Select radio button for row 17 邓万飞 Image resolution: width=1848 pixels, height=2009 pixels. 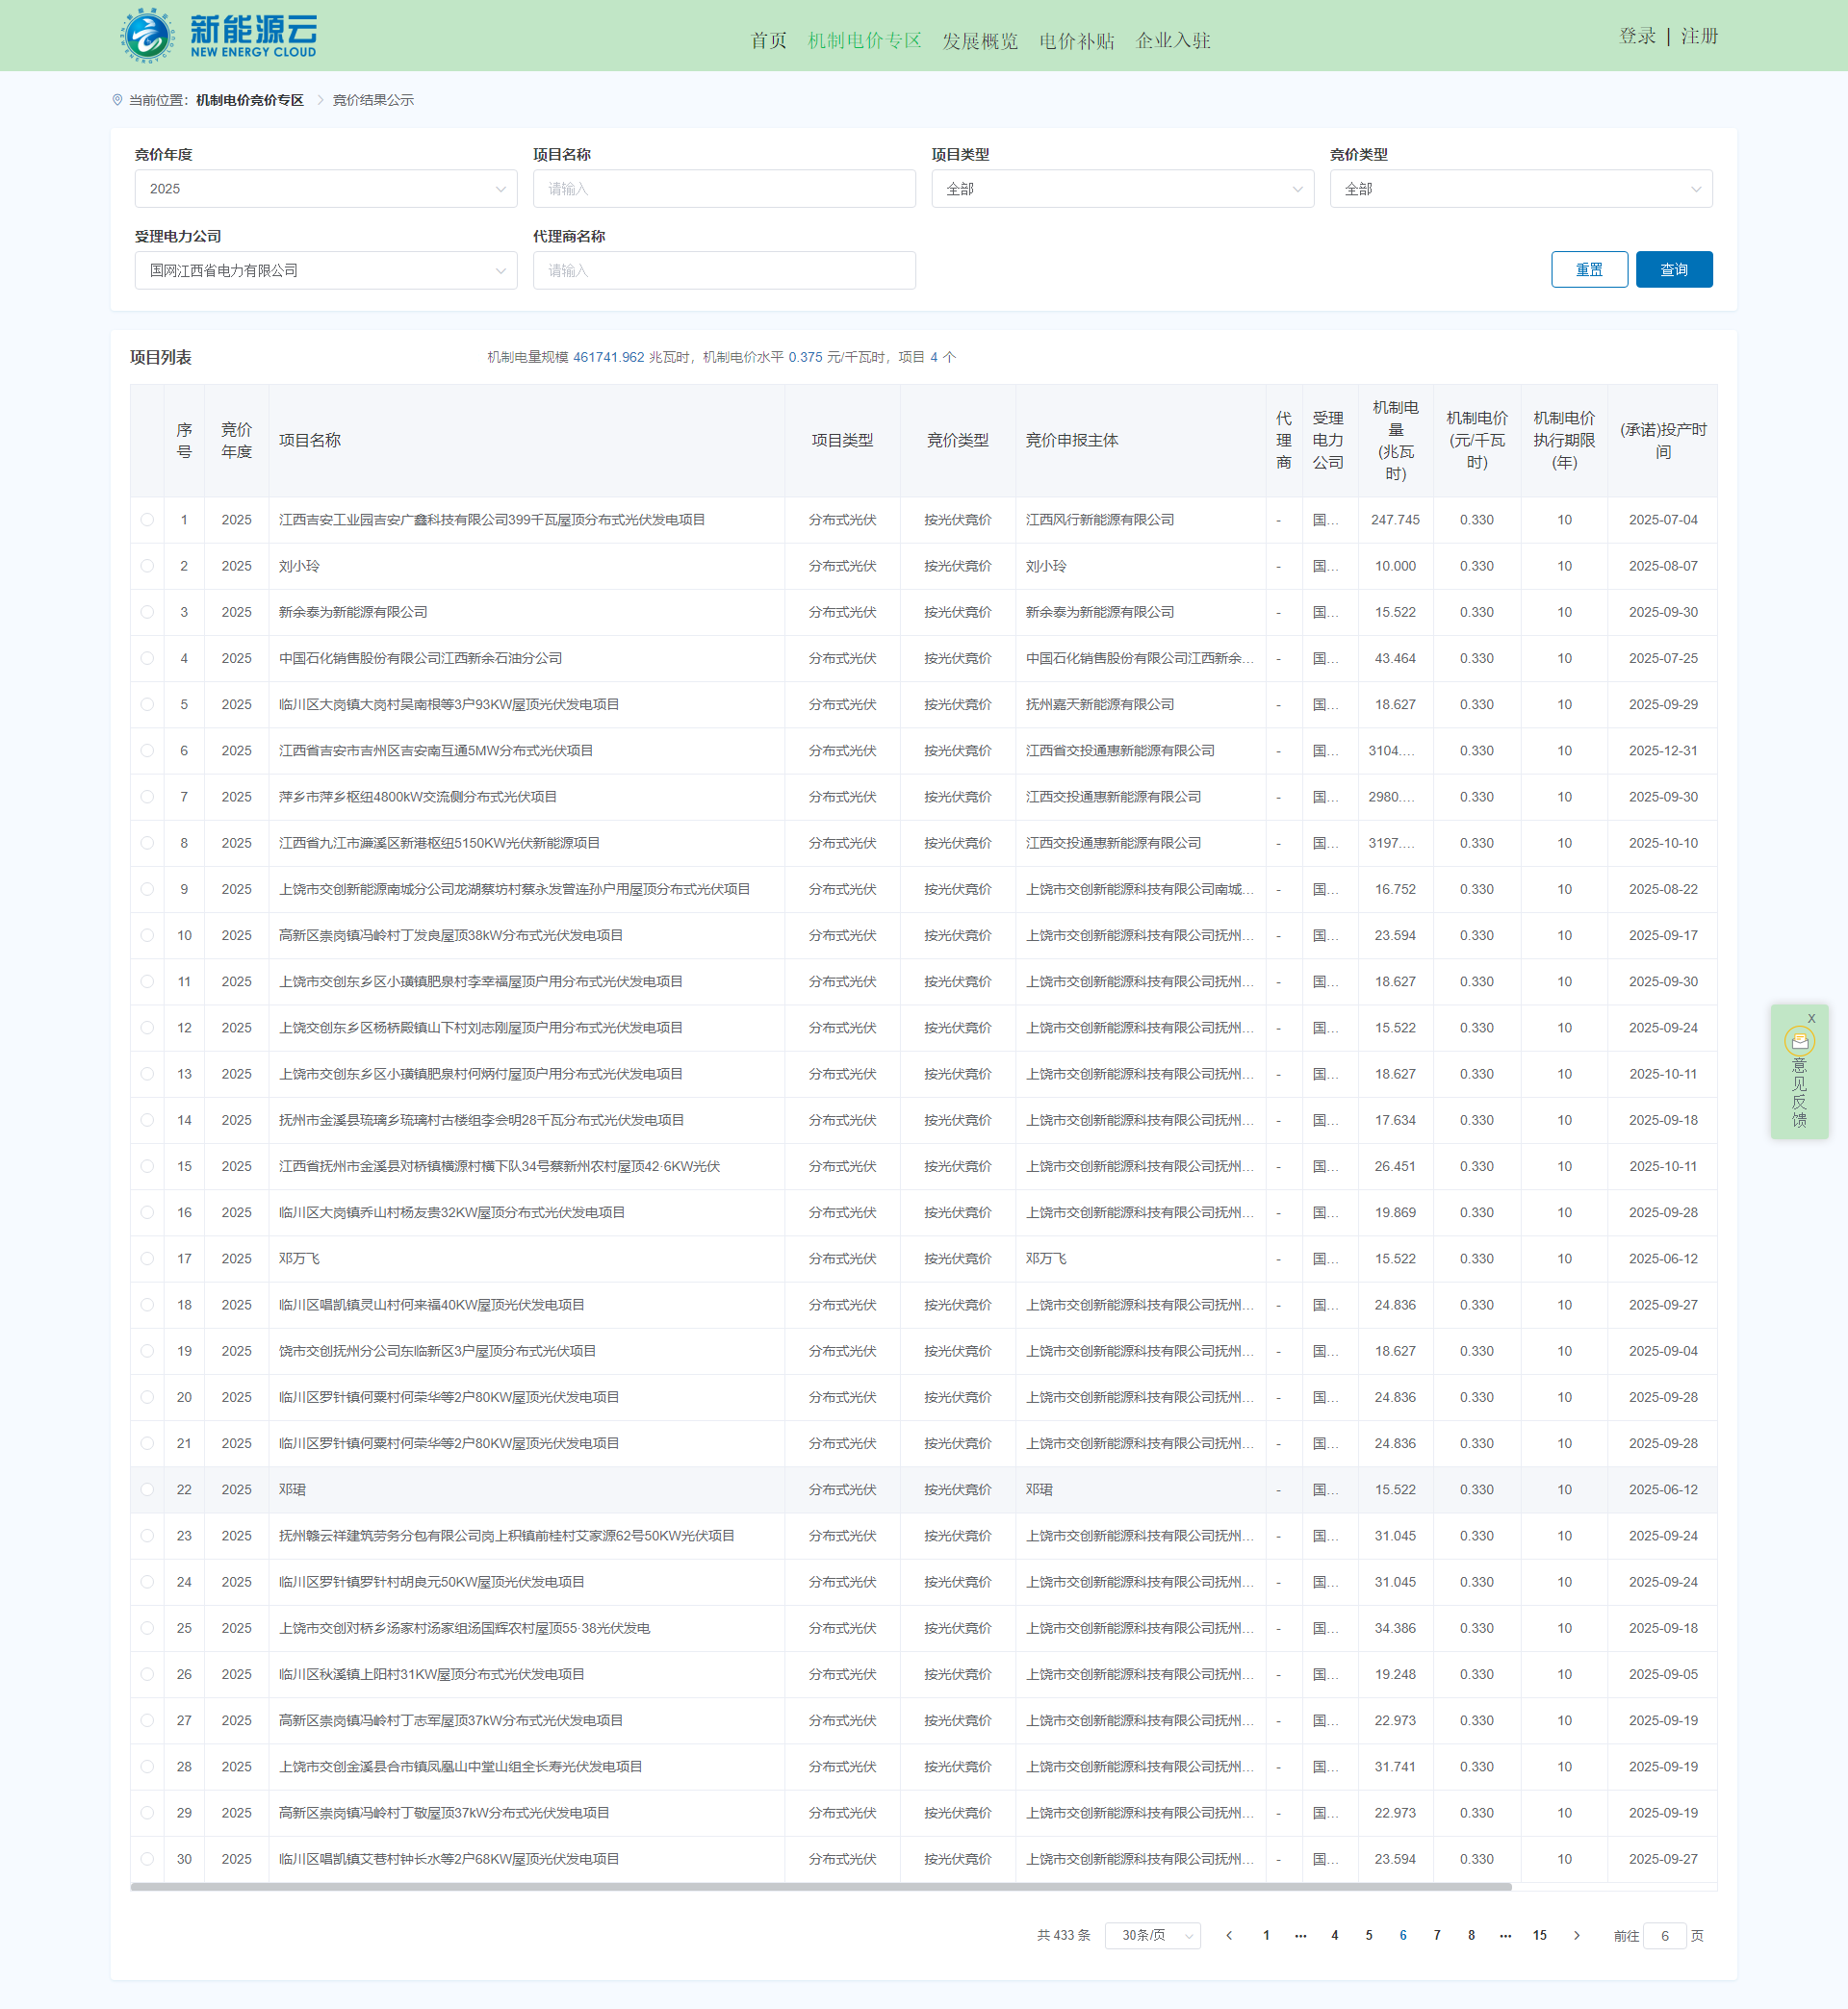[147, 1259]
